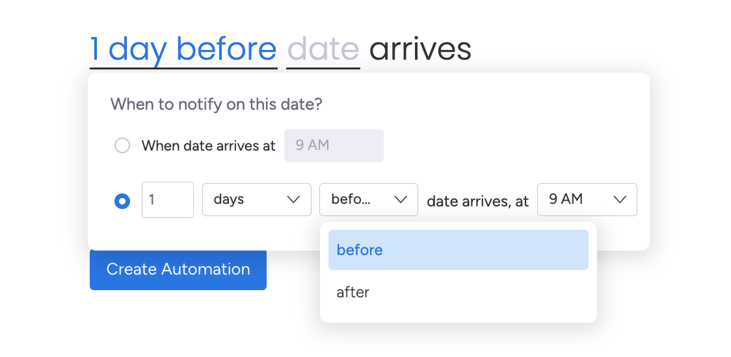Open the 9 AM time dropdown after "date arrives, at"
This screenshot has height=357, width=731.
coord(587,199)
